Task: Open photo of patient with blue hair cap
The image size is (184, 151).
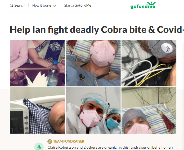Action: (x=149, y=110)
